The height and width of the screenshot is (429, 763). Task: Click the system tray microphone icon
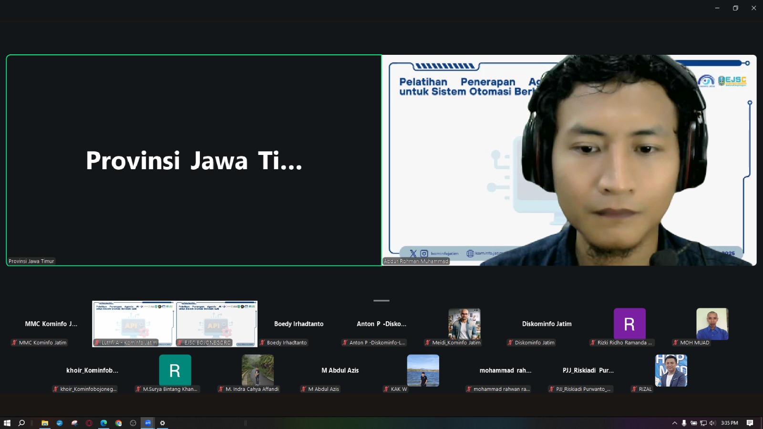coord(684,423)
